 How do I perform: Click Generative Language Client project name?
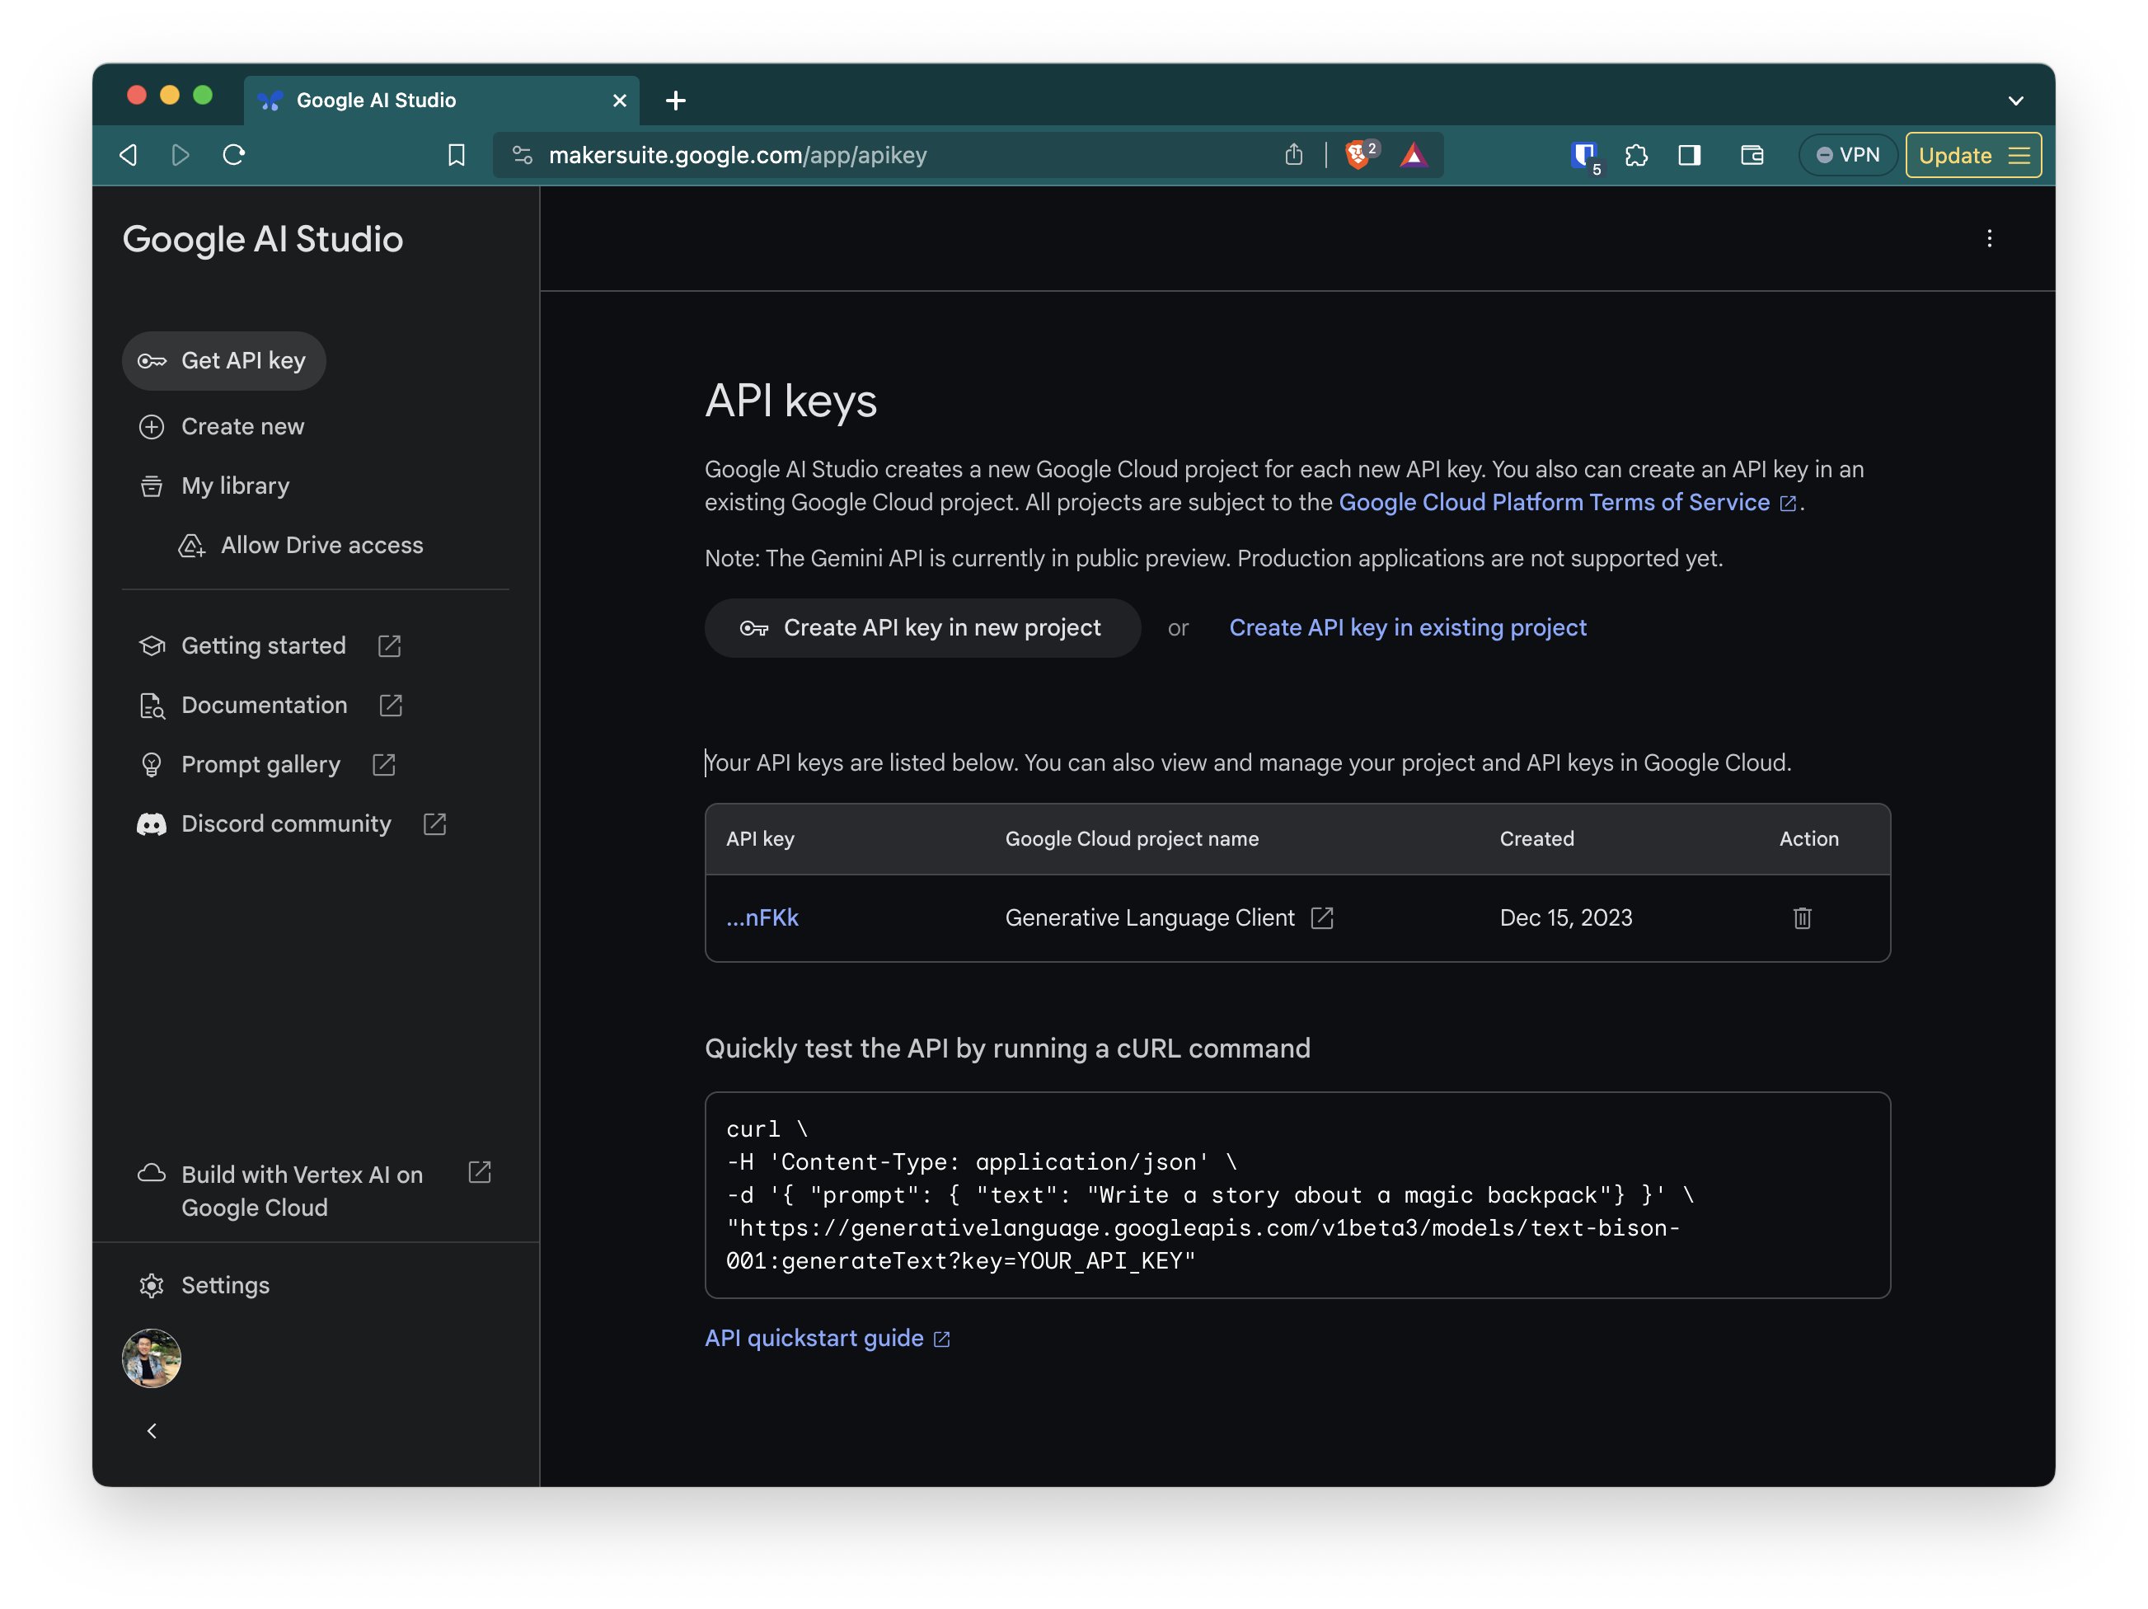[1150, 917]
